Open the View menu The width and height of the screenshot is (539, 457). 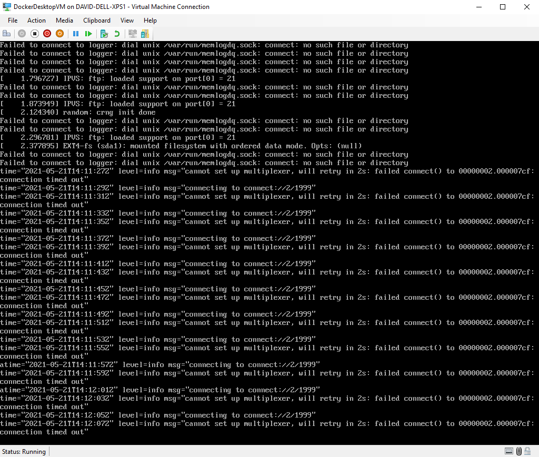click(127, 20)
